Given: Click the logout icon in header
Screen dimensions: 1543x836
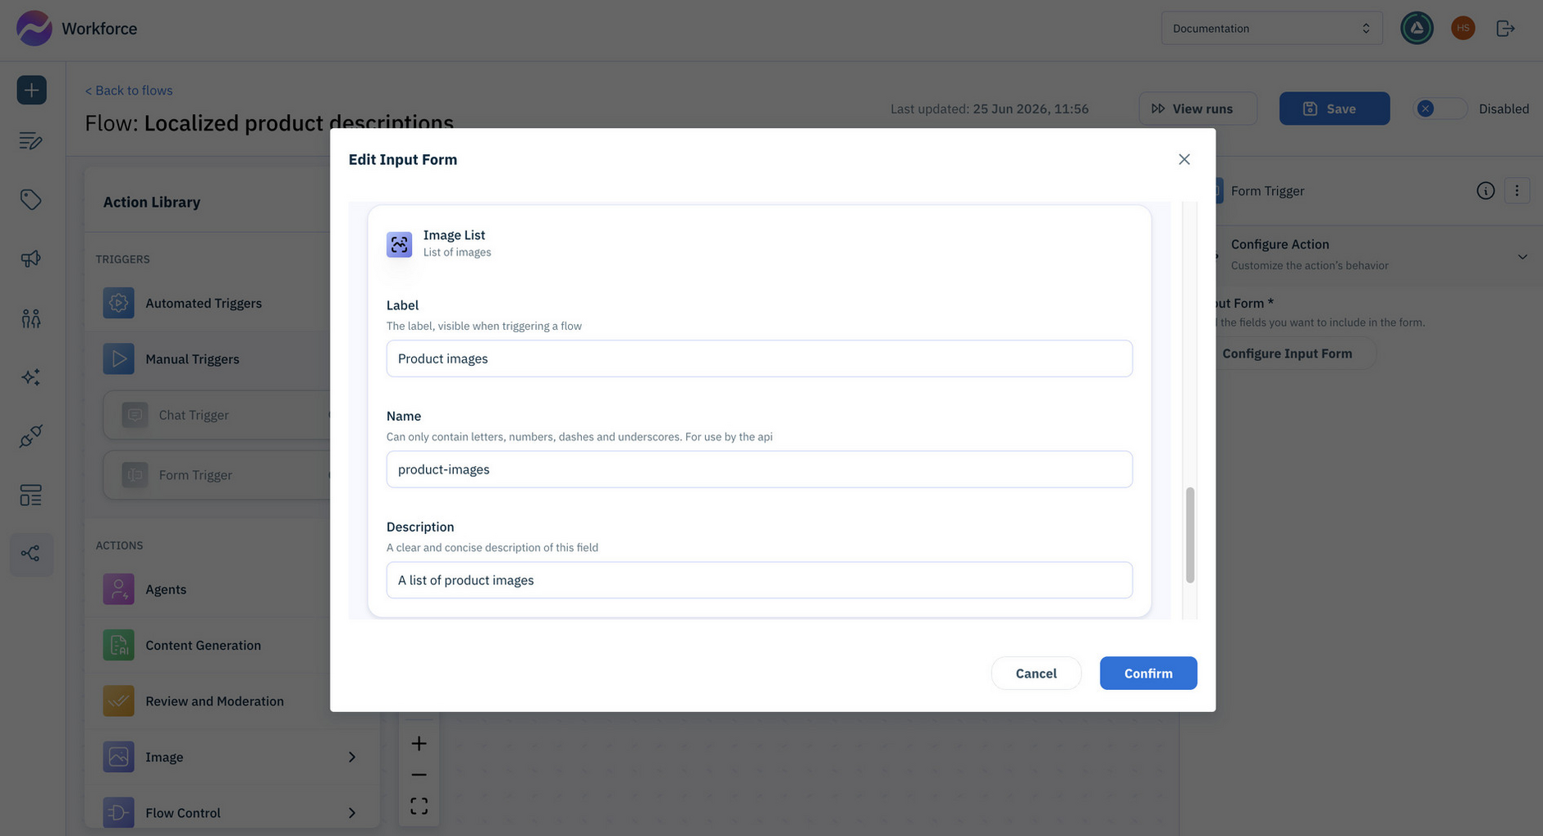Looking at the screenshot, I should point(1505,29).
